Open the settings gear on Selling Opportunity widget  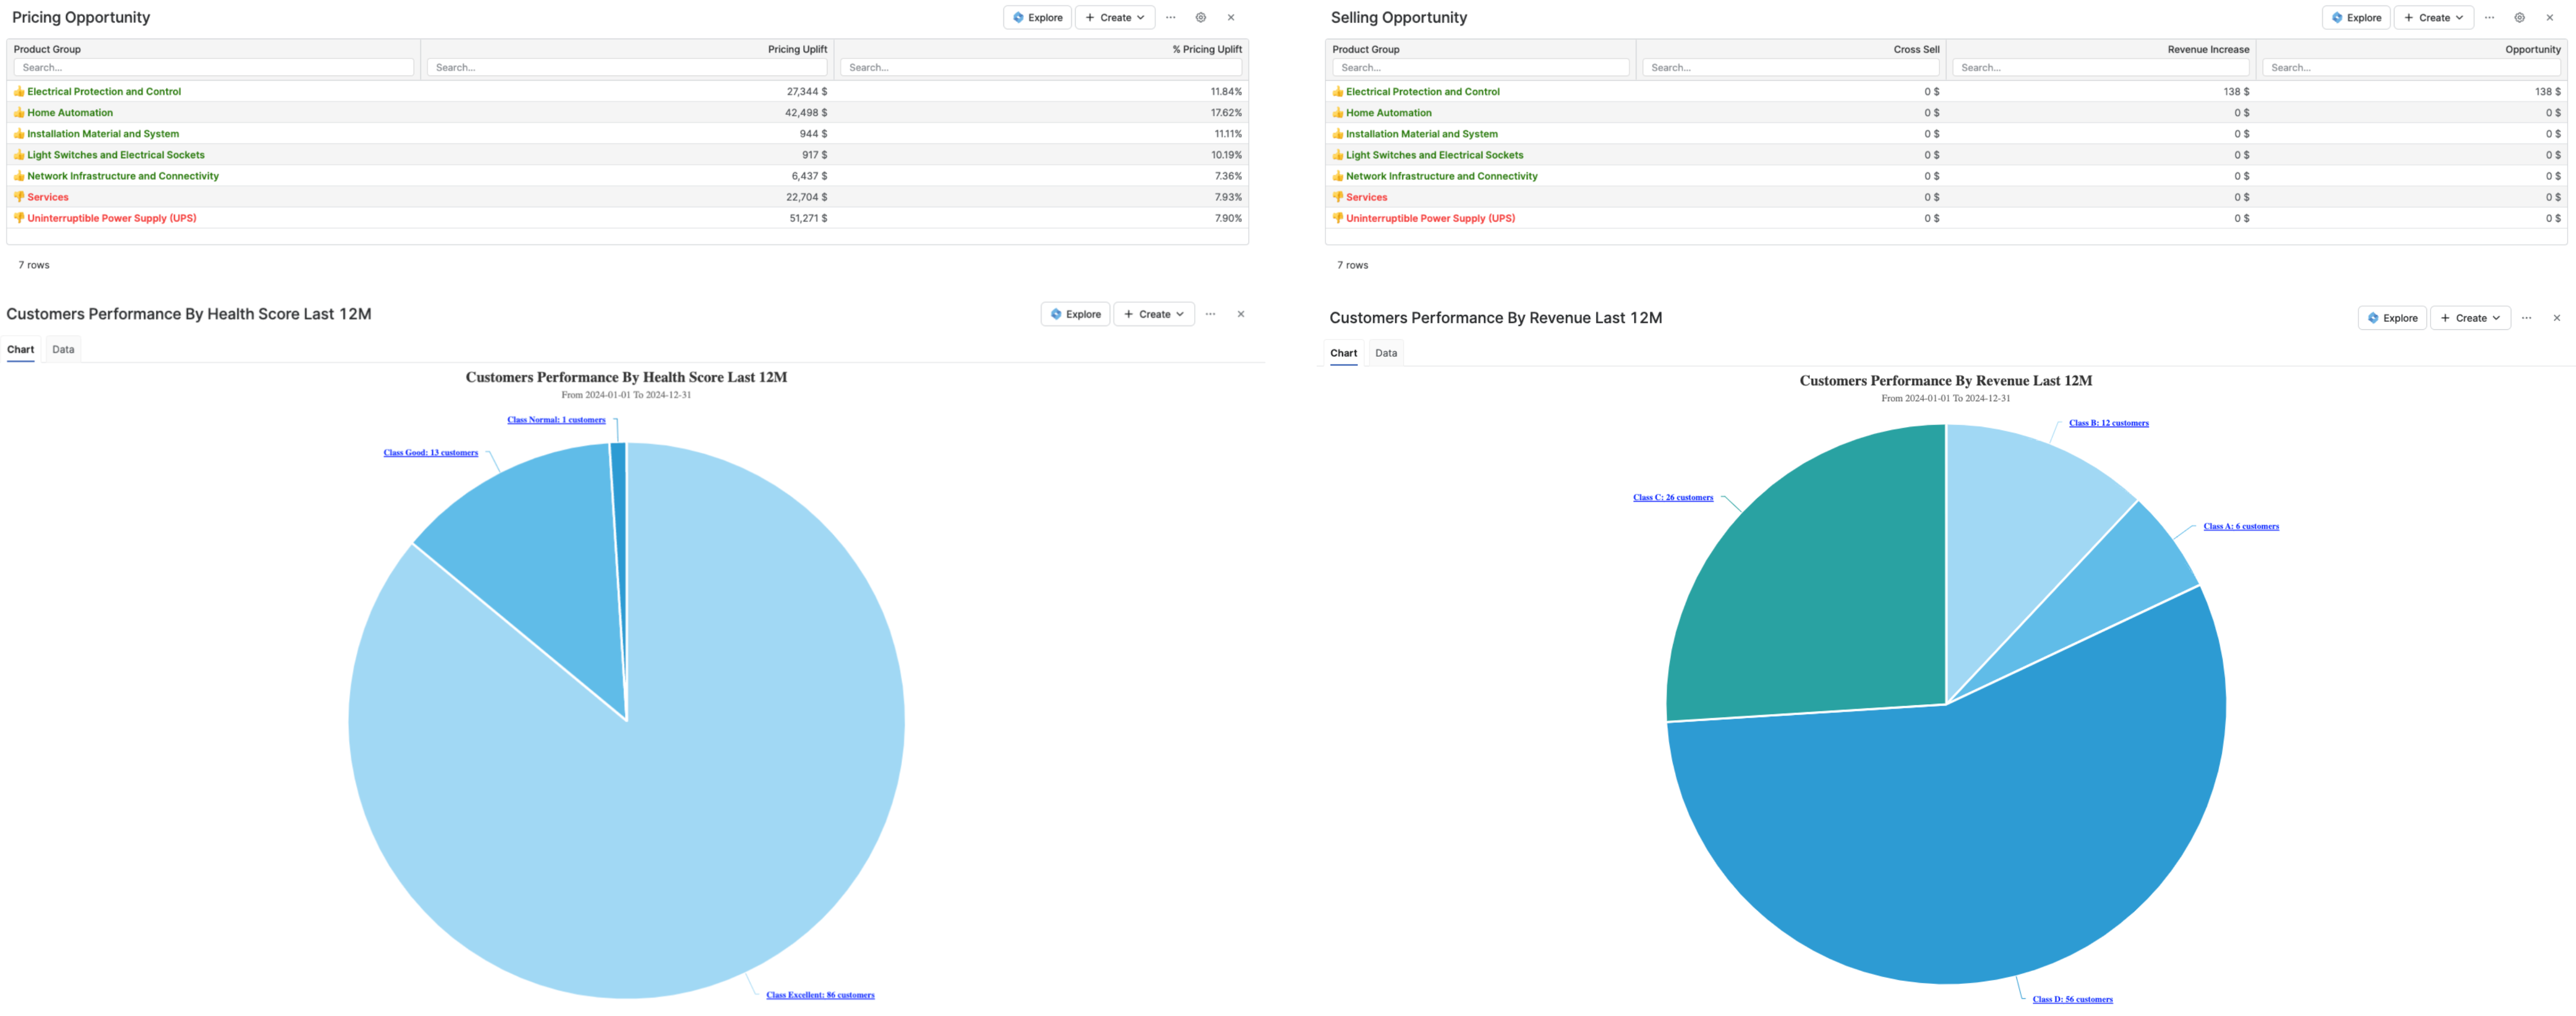pyautogui.click(x=2518, y=17)
